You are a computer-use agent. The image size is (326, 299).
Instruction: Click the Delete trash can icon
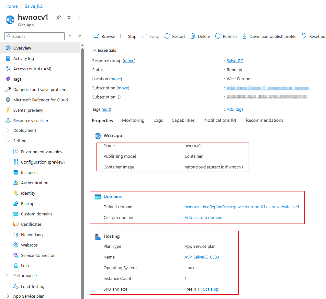point(193,36)
